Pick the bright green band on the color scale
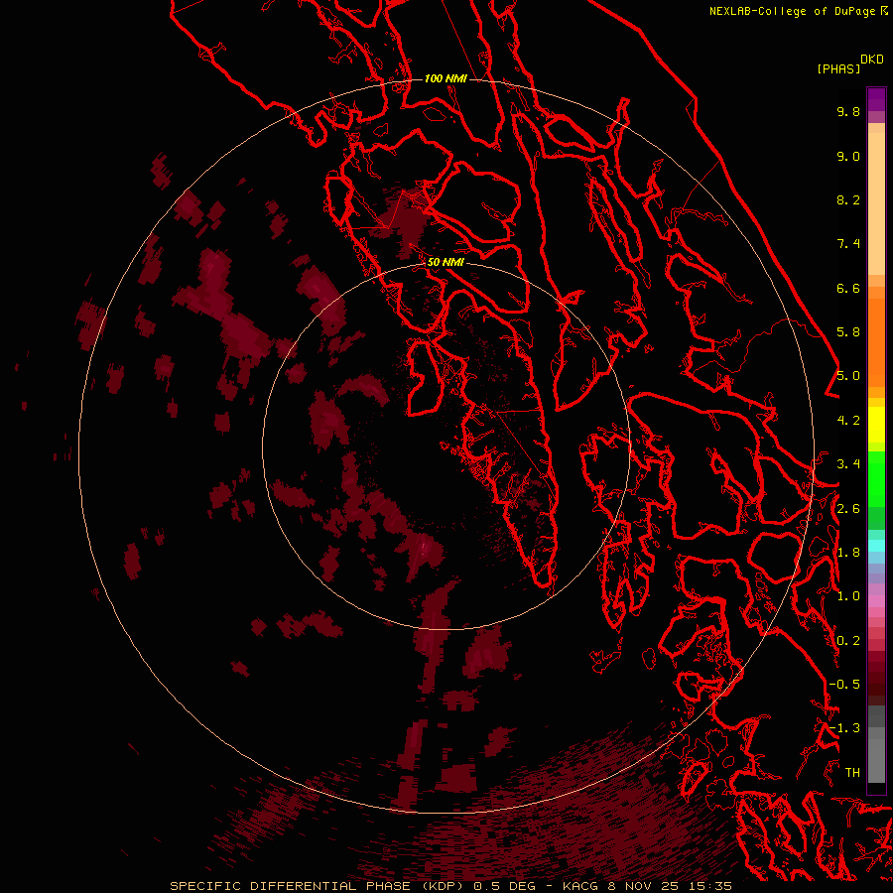This screenshot has width=893, height=893. [x=876, y=478]
